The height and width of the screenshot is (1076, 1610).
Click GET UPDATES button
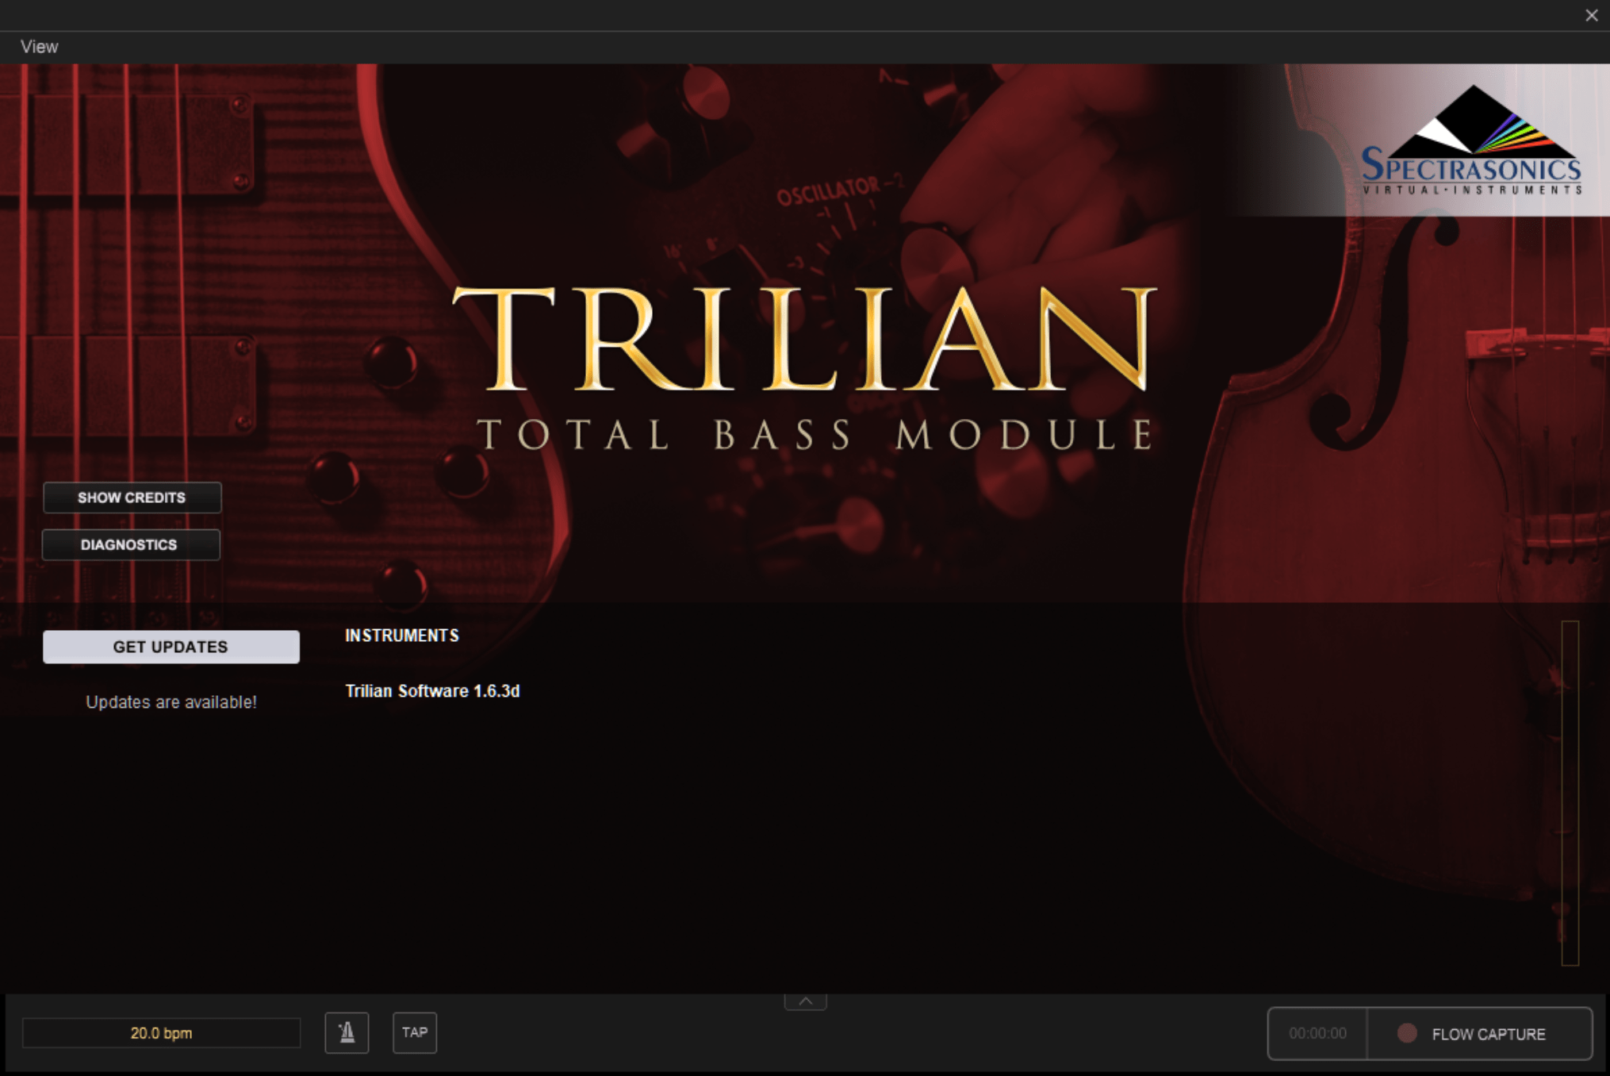[x=171, y=646]
